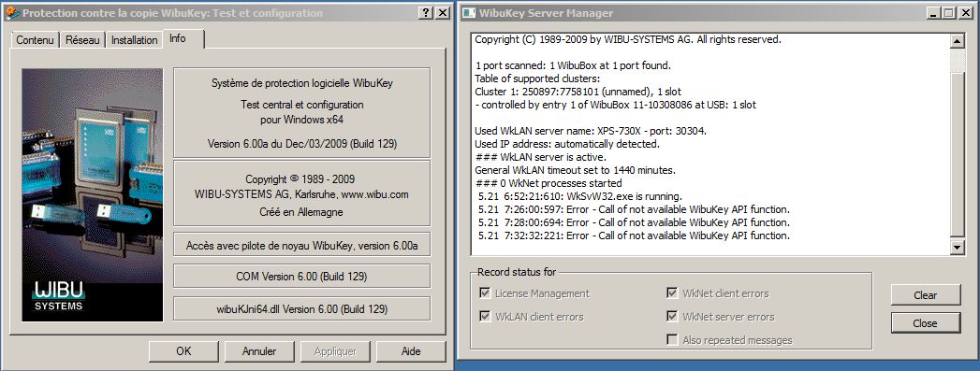The image size is (980, 371).
Task: Close the WibuKey configuration dialog
Action: point(443,12)
